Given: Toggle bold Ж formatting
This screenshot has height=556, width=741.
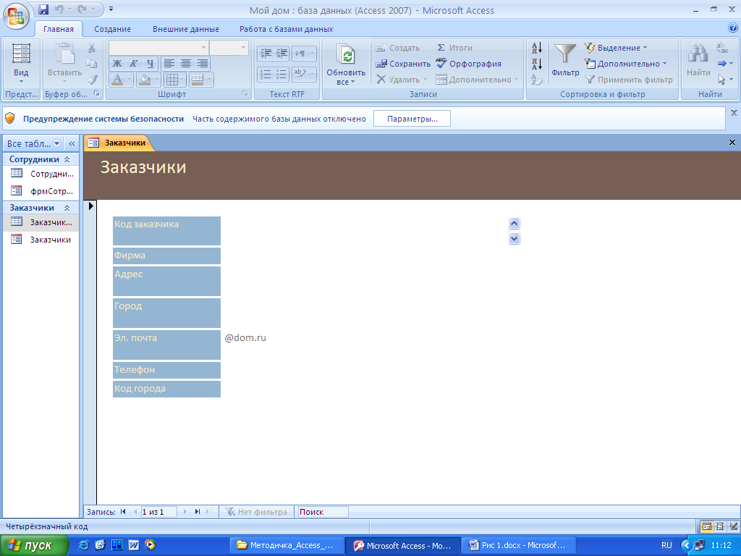Looking at the screenshot, I should tap(117, 64).
